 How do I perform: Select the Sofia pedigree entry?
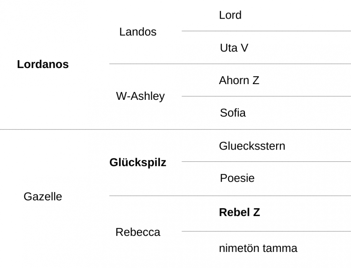click(233, 113)
